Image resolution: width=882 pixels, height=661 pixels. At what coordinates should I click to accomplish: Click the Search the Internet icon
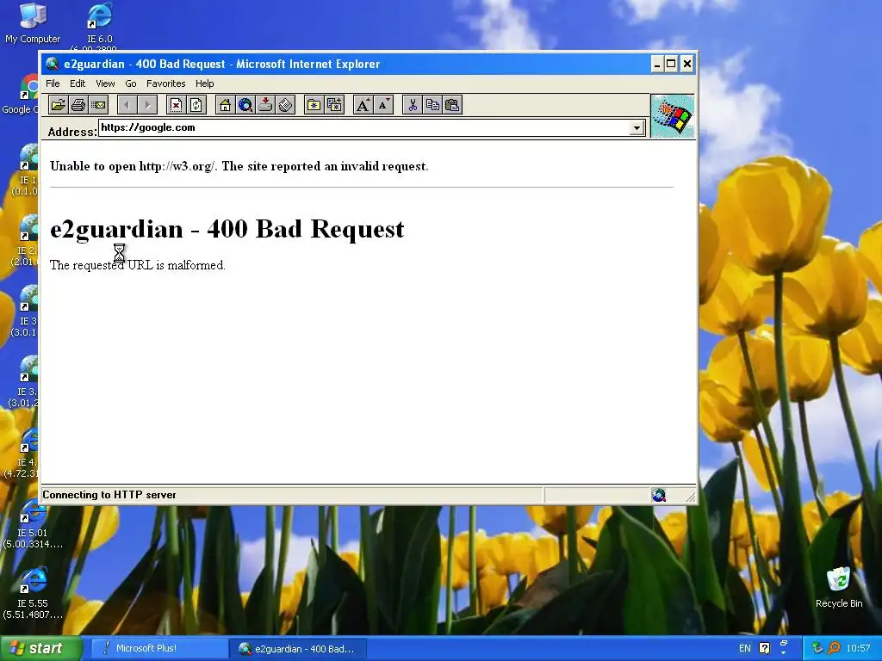[245, 105]
